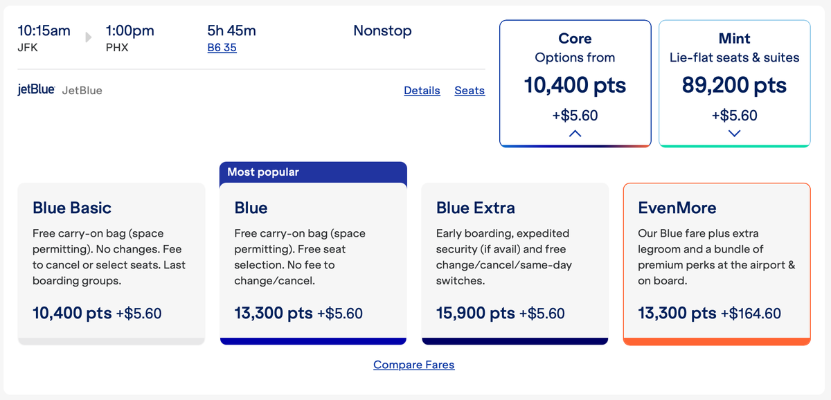The image size is (831, 400).
Task: Click the 89,200 pts Mint price
Action: click(734, 85)
